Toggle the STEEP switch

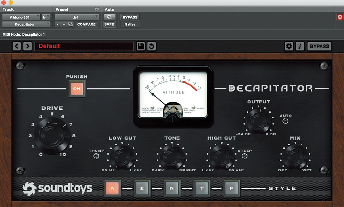click(244, 156)
